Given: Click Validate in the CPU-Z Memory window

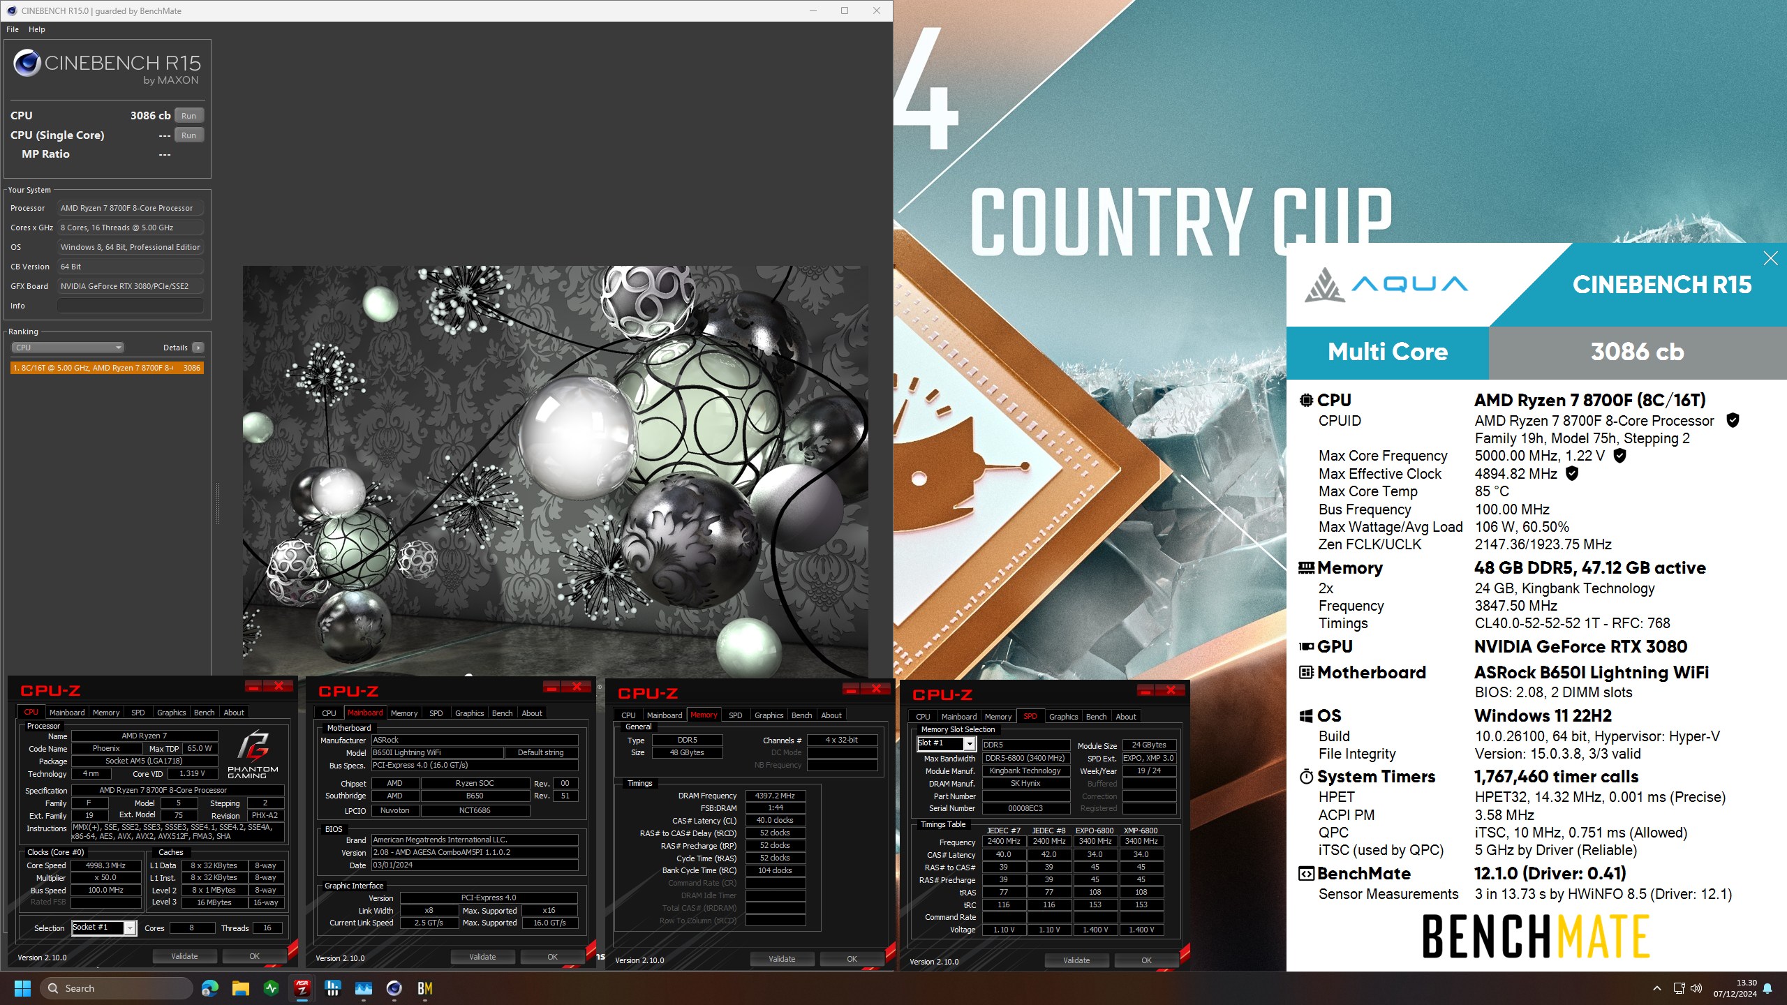Looking at the screenshot, I should tap(782, 959).
